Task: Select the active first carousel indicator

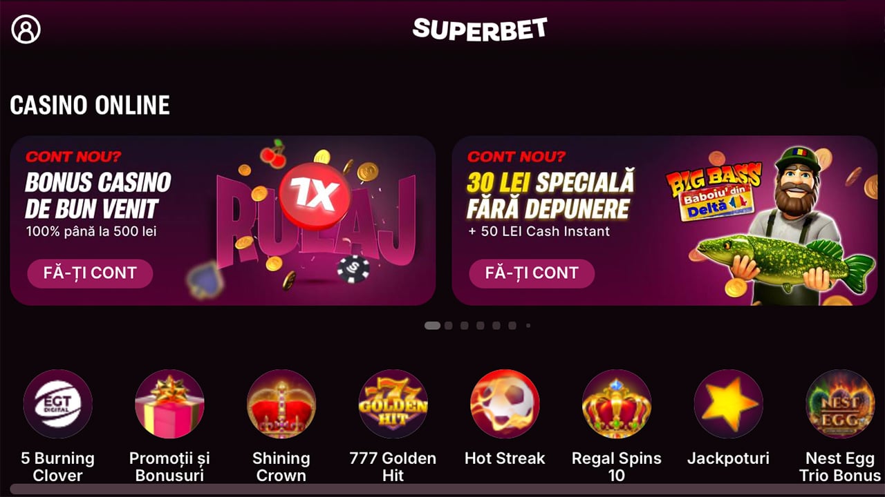Action: point(432,326)
